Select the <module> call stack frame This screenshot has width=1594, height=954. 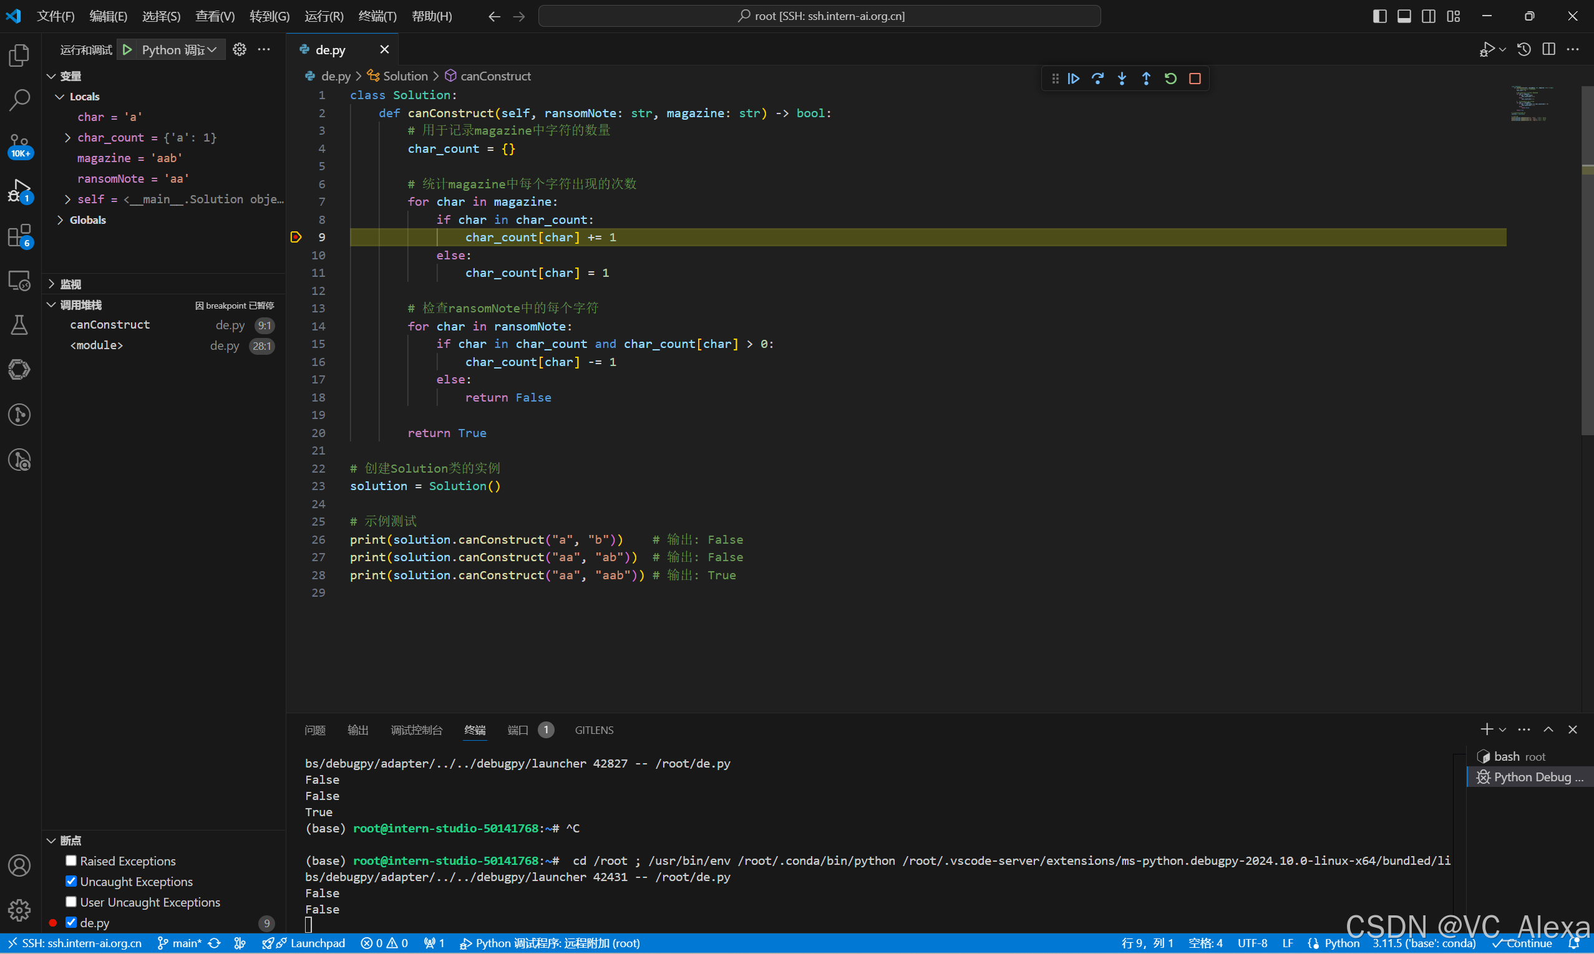[x=164, y=345]
